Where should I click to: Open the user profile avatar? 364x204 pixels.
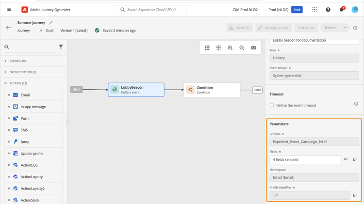point(355,10)
